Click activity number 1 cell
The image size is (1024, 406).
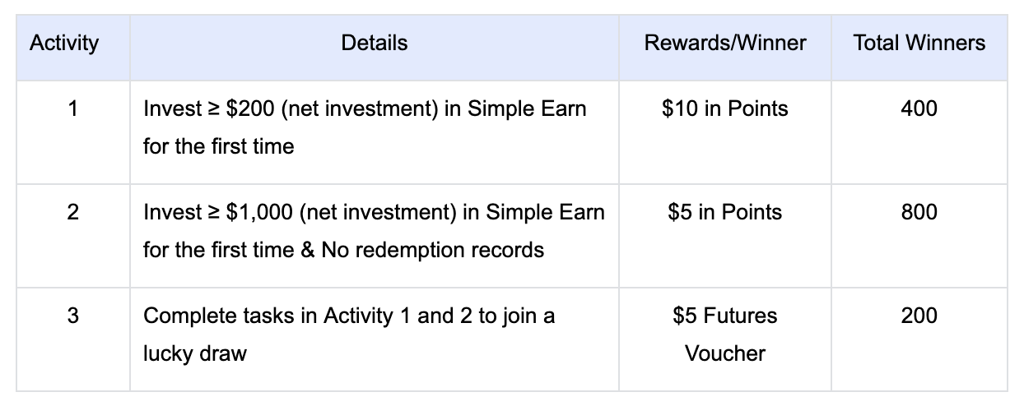tap(73, 108)
